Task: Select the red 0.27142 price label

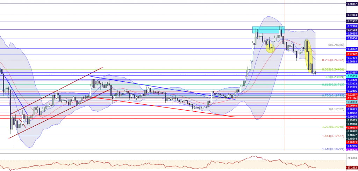Action: point(352,54)
